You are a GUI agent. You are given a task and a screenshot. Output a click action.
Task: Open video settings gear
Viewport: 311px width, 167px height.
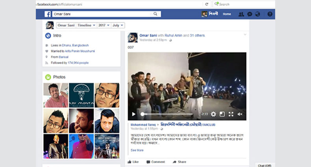tap(213, 114)
